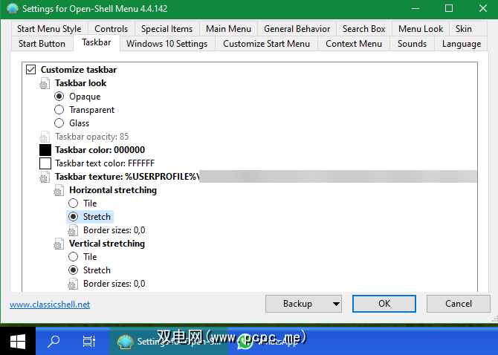498x355 pixels.
Task: Switch to the Start Button tab
Action: pos(42,44)
